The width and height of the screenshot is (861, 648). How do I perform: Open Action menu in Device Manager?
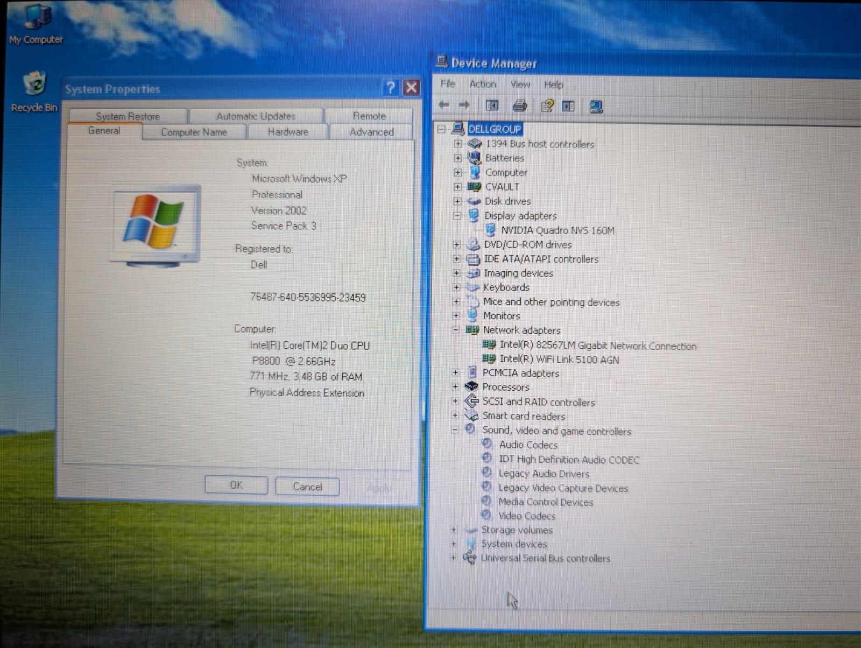tap(483, 84)
